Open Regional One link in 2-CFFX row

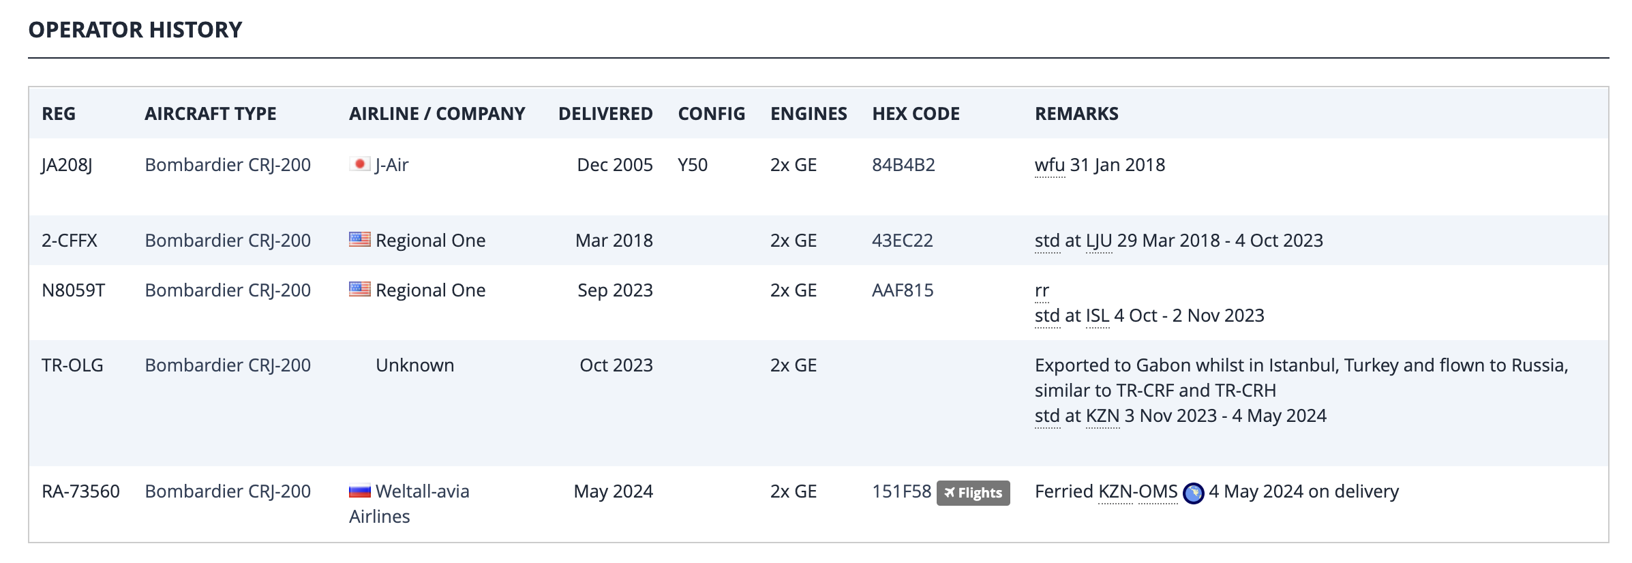(430, 241)
